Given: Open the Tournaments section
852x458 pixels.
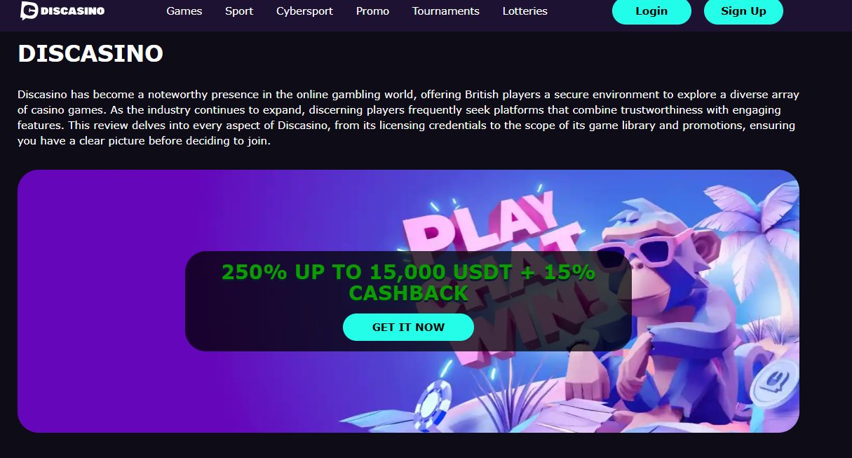Looking at the screenshot, I should tap(446, 11).
